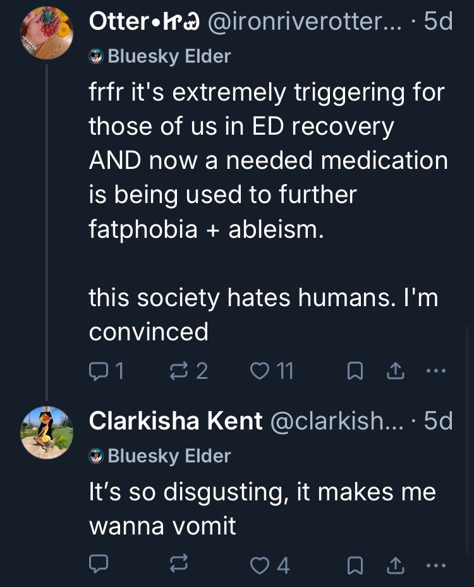
Task: Like Otter's post with 11 likes
Action: pos(259,371)
